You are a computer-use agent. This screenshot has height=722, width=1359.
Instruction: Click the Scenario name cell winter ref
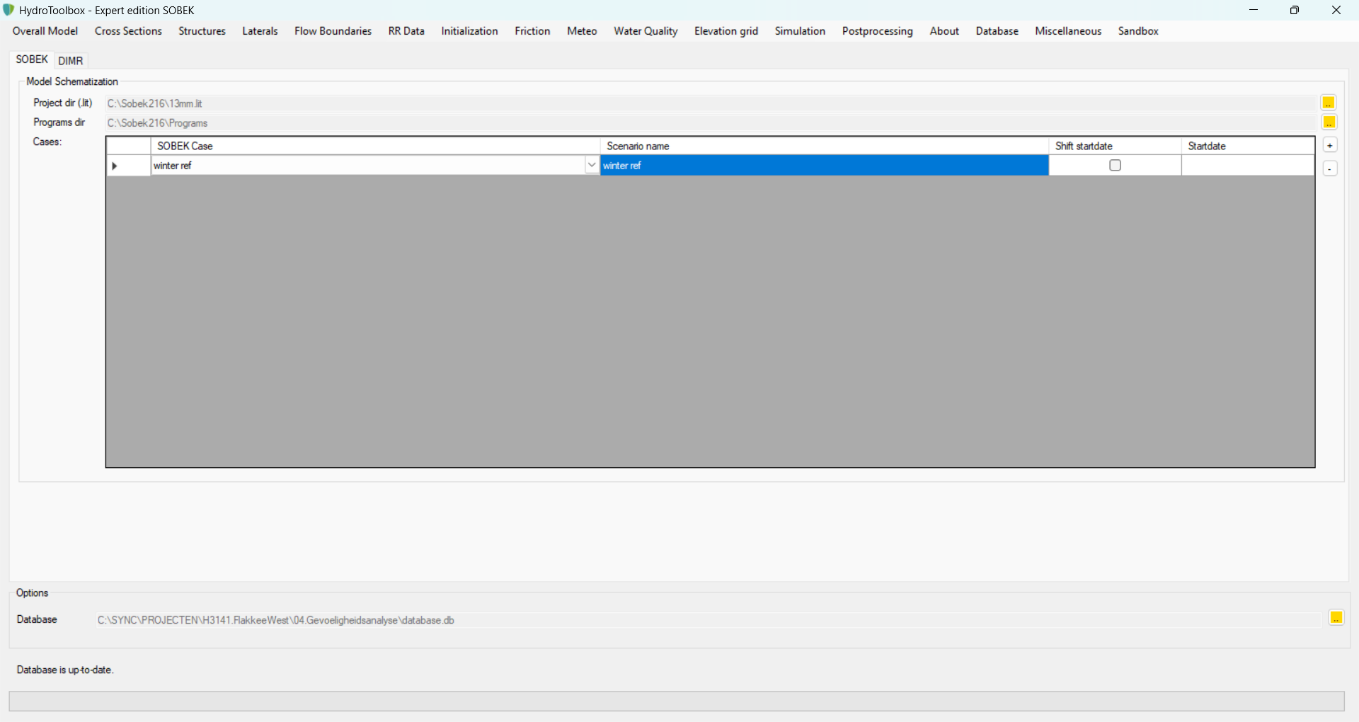tap(824, 166)
